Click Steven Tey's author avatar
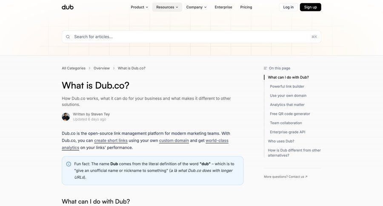 coord(66,117)
